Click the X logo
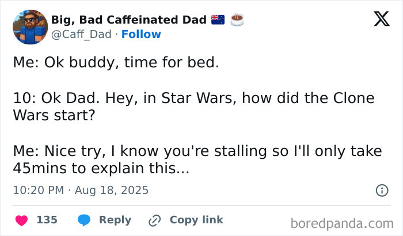Image resolution: width=403 pixels, height=236 pixels. point(378,20)
